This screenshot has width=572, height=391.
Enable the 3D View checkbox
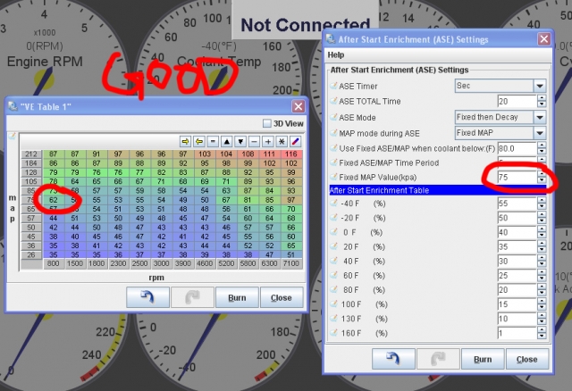click(x=267, y=123)
